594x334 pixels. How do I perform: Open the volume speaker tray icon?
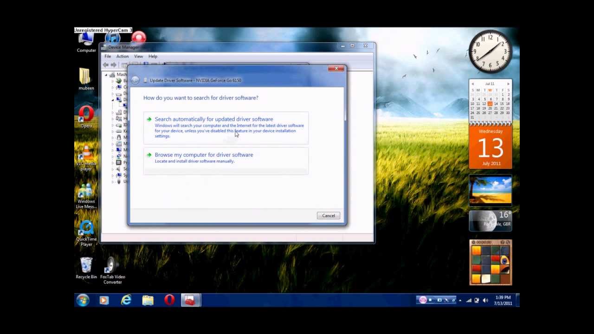coord(485,301)
